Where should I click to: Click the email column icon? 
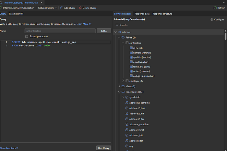coord(131,62)
